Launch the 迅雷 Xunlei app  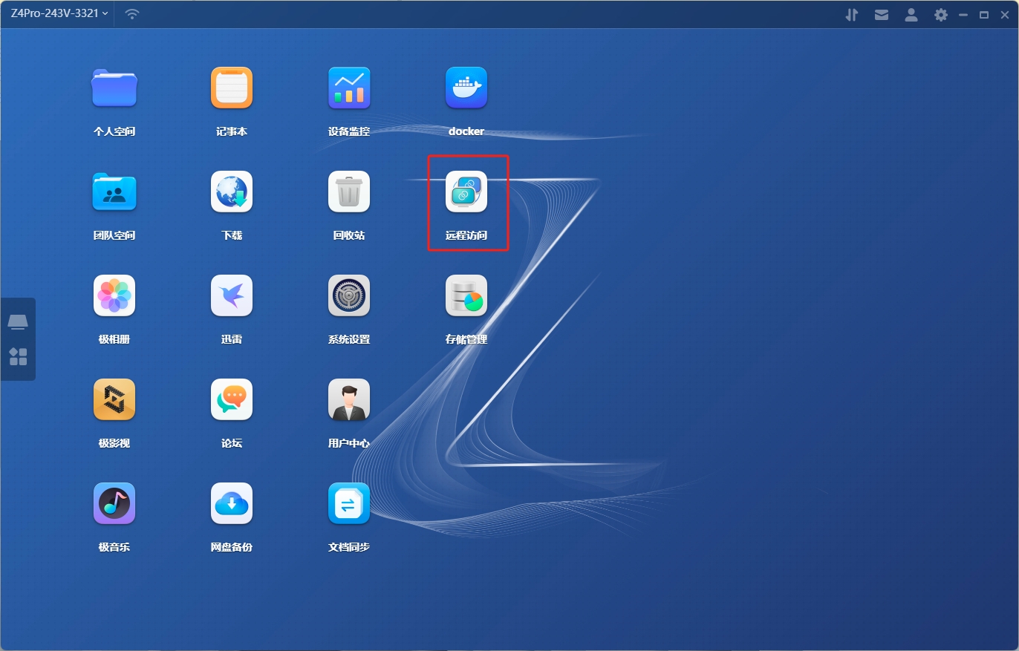tap(232, 295)
